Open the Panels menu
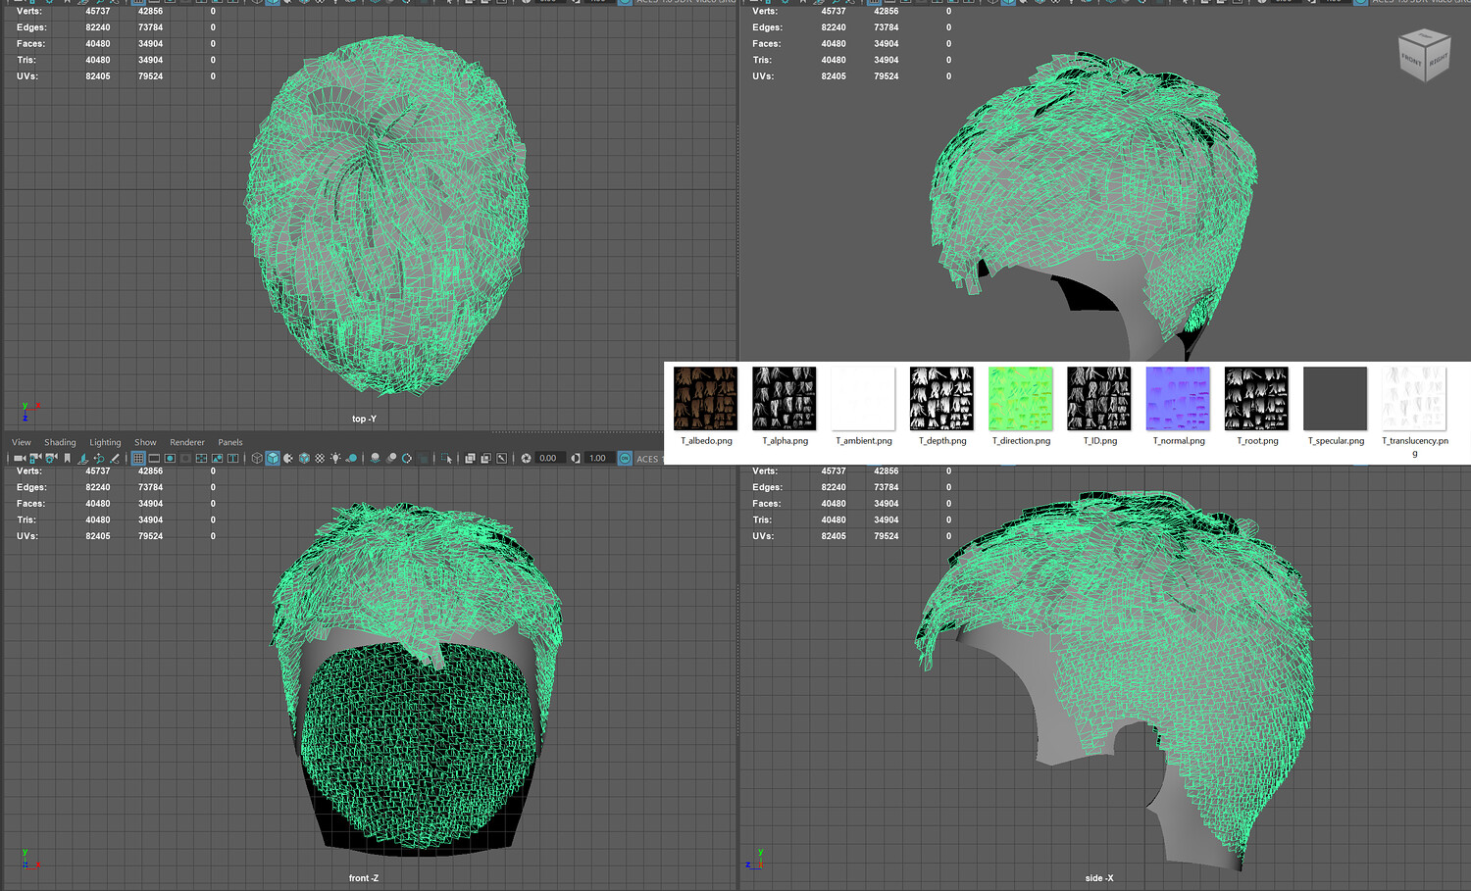Screen dimensions: 1471x891 [230, 442]
